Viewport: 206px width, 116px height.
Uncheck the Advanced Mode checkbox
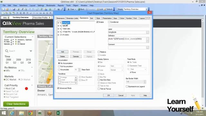(x=58, y=88)
